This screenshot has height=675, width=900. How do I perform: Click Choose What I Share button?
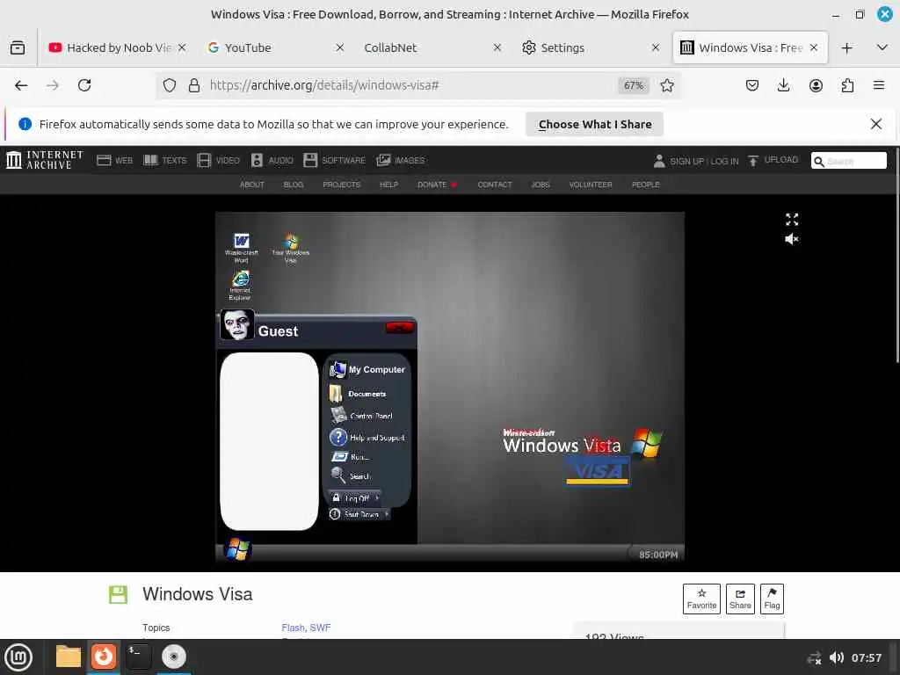coord(595,124)
